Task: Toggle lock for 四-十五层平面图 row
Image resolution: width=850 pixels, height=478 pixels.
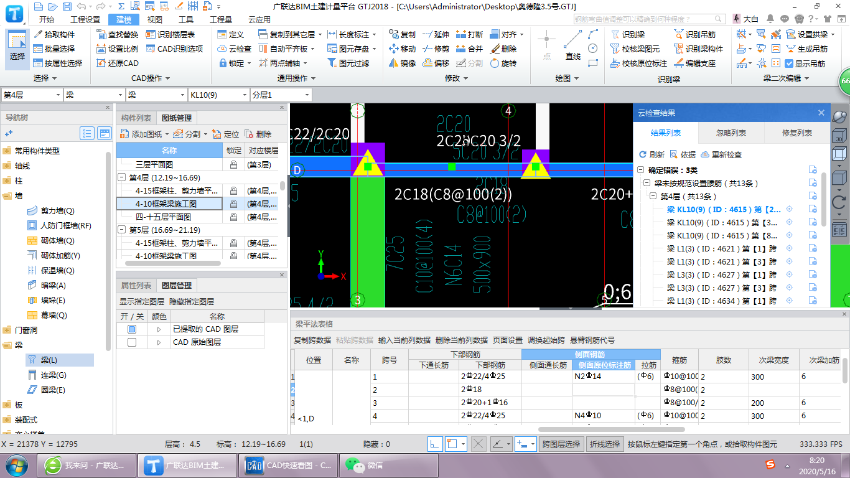Action: click(233, 217)
